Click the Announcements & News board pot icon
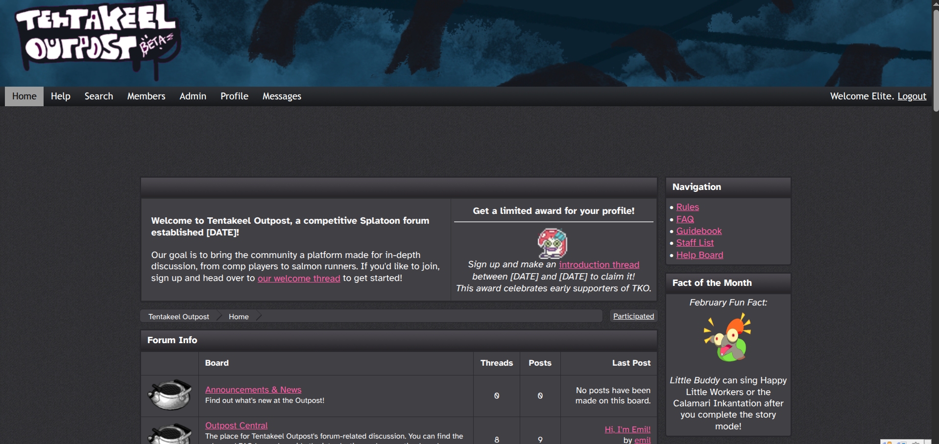This screenshot has width=939, height=444. [x=169, y=395]
